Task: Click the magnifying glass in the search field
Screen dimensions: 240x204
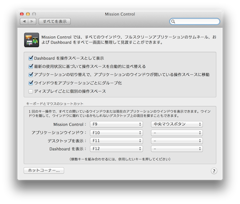Action: [x=173, y=22]
